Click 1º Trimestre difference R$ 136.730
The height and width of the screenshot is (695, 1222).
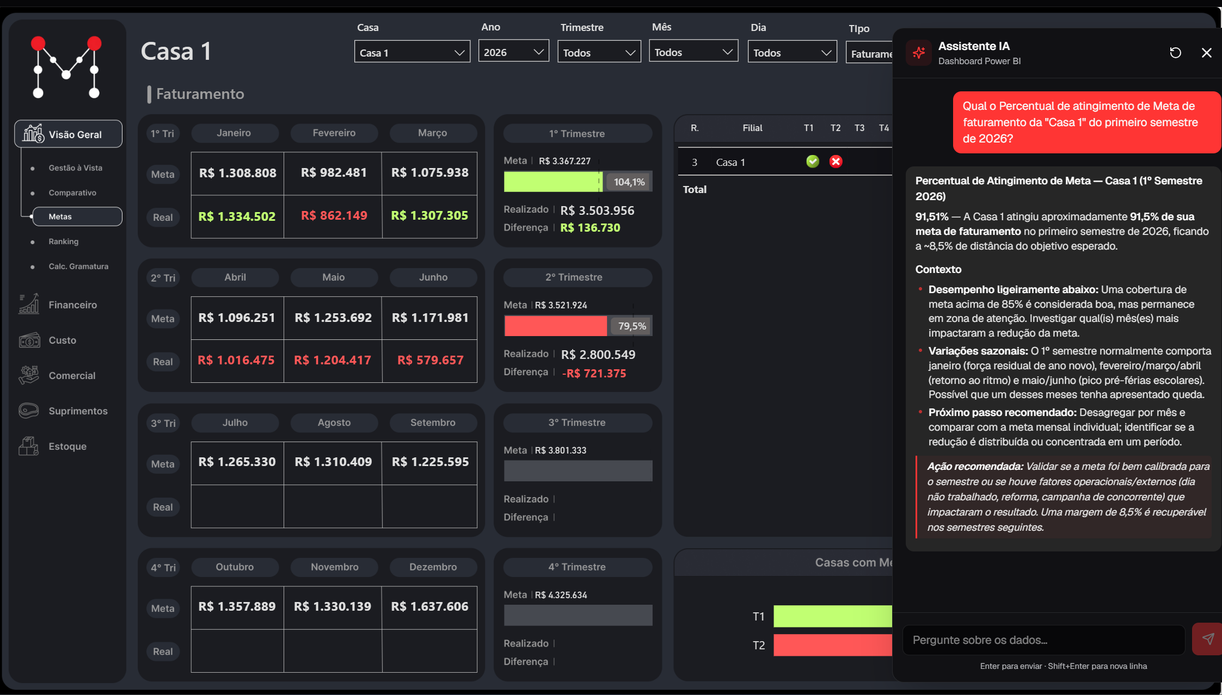pos(590,228)
